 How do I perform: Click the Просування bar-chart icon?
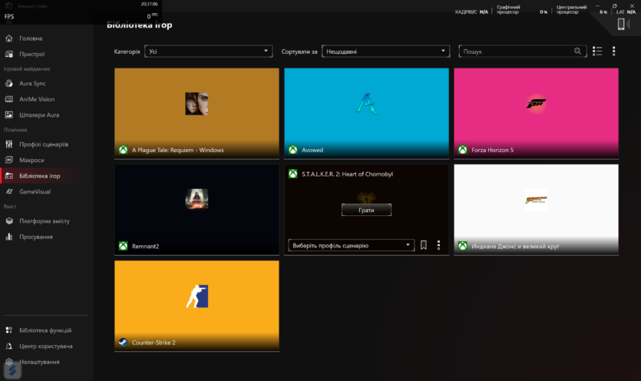9,237
